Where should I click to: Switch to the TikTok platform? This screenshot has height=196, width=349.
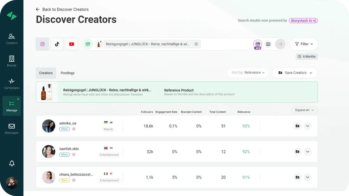pyautogui.click(x=57, y=44)
